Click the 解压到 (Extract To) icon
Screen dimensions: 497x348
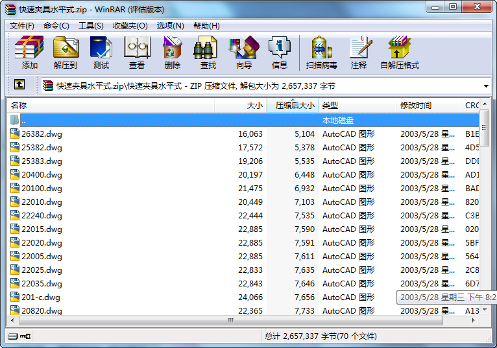pyautogui.click(x=65, y=52)
